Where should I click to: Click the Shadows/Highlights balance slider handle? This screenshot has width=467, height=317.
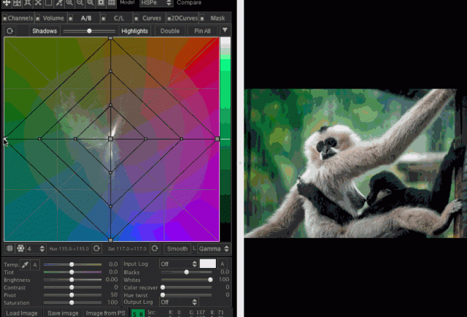tap(89, 31)
